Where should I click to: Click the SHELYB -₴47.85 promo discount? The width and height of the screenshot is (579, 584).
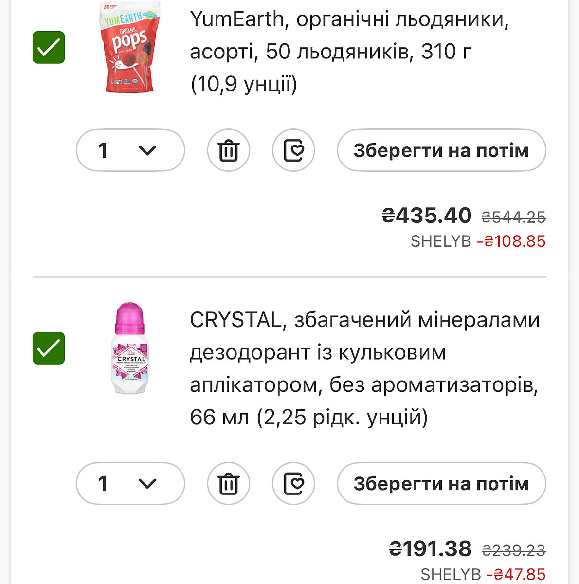tap(483, 574)
